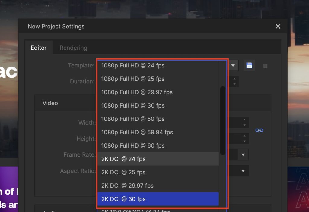Click the template list scrollbar
This screenshot has width=309, height=212.
coord(223,120)
